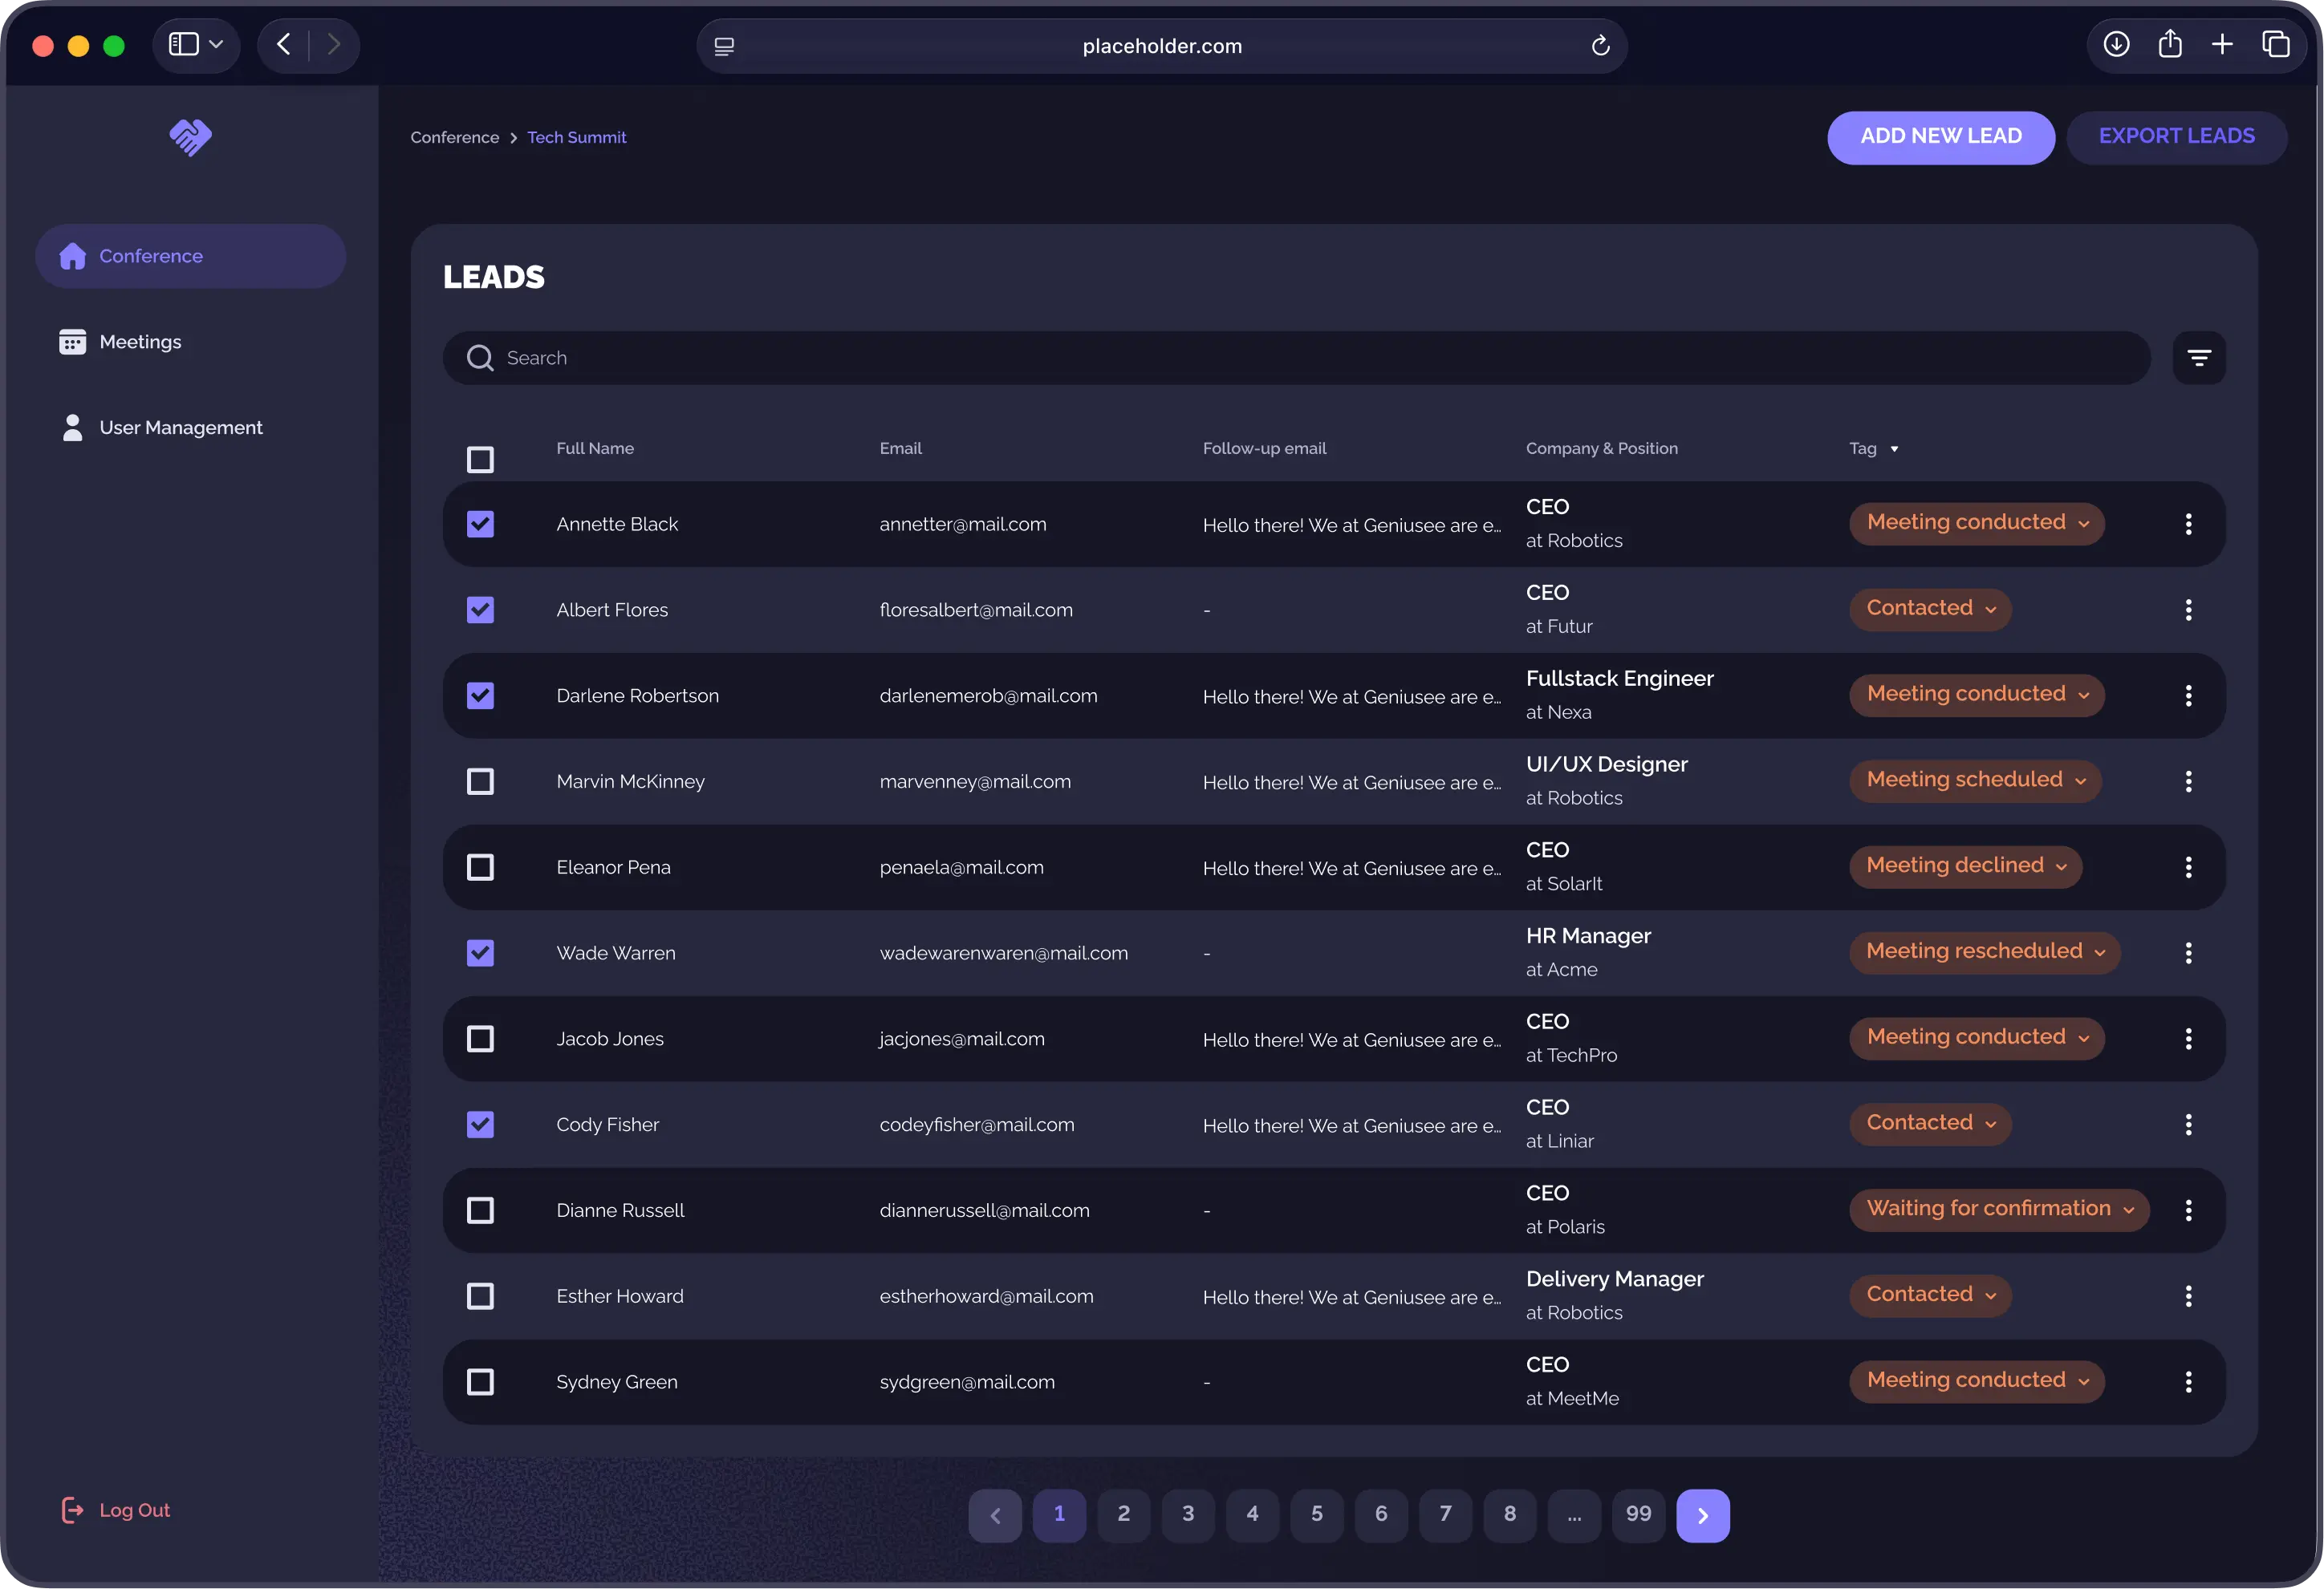Select the select-all checkbox in table header
This screenshot has height=1589, width=2324.
(480, 459)
